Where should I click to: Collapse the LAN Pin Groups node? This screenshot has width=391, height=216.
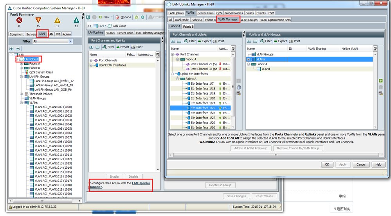(22, 77)
